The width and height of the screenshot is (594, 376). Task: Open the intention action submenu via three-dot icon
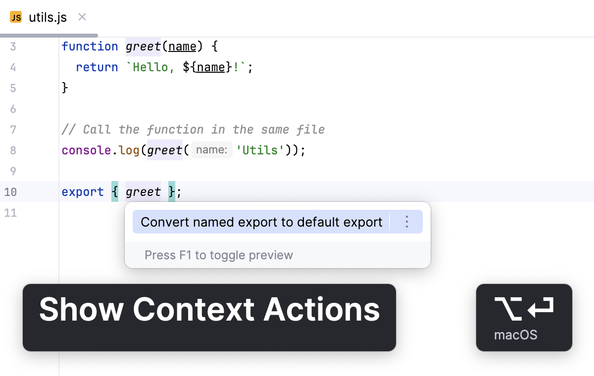tap(406, 222)
